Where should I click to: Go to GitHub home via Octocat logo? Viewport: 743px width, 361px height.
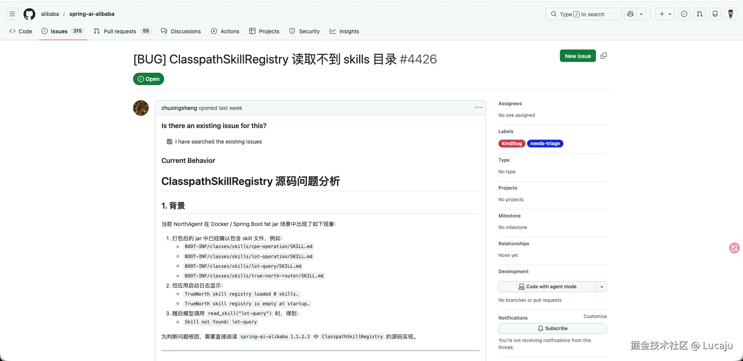[x=29, y=14]
